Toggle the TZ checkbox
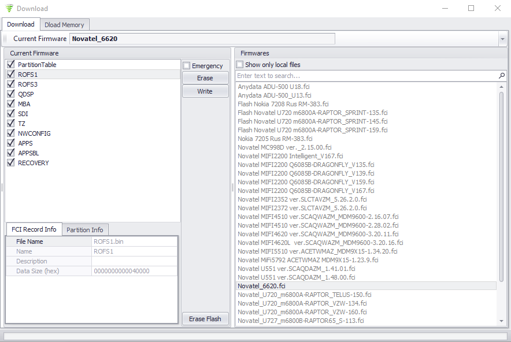Screen dimensions: 511x342 [x=11, y=123]
